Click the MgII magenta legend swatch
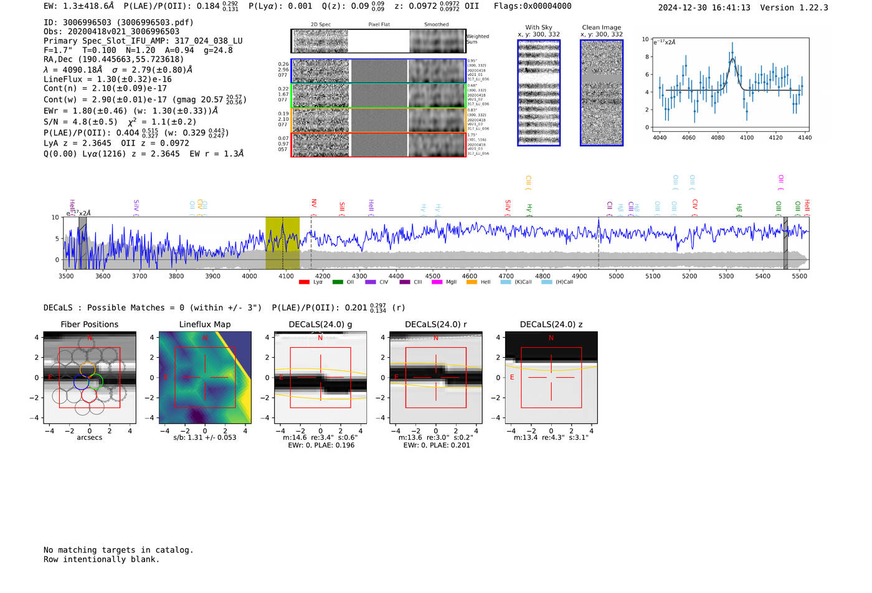Screen dimensions: 872x593 [436, 282]
